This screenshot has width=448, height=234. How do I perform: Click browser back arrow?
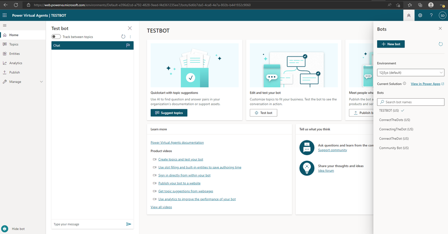(5, 5)
